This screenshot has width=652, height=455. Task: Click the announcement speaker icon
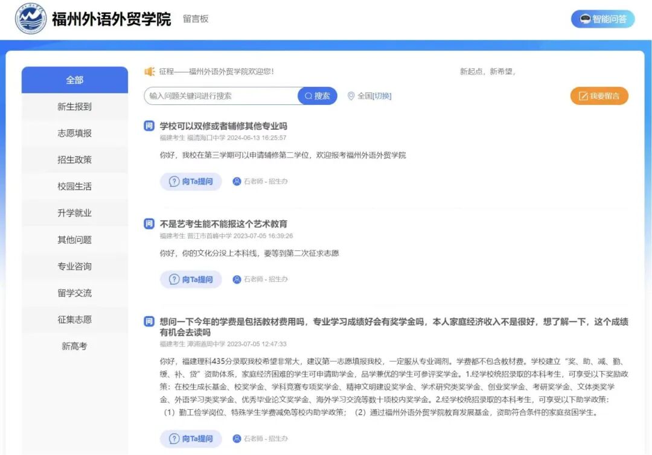149,71
